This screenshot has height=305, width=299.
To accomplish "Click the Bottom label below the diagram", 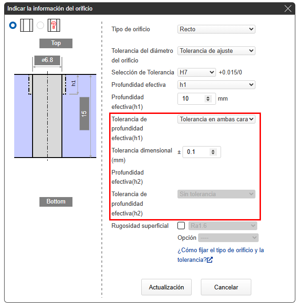I will coord(55,202).
